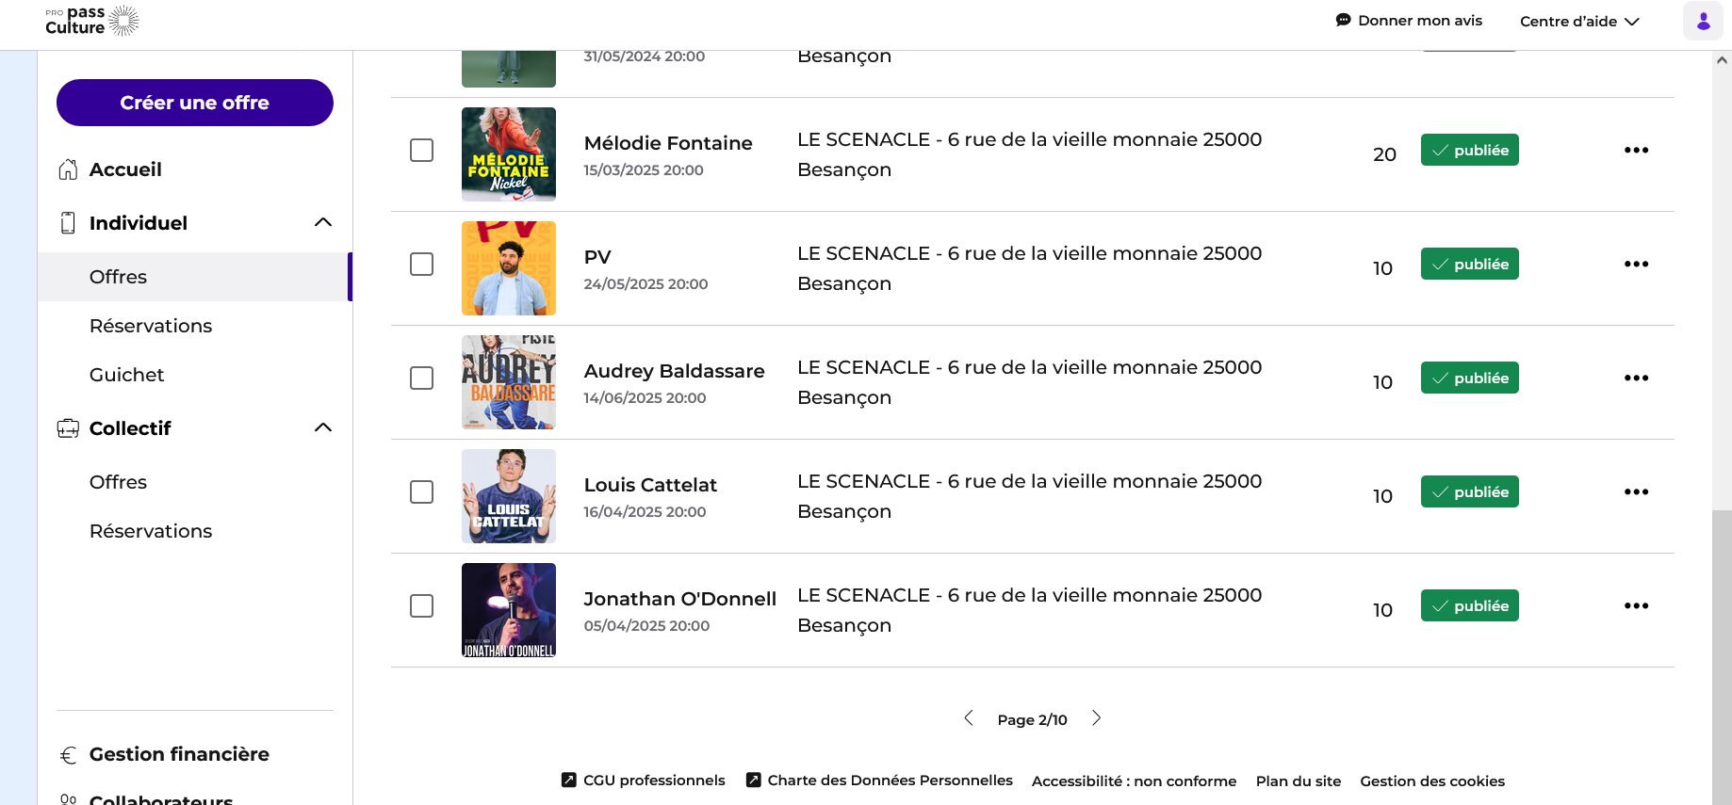Click the Créer une offre button

[x=195, y=103]
